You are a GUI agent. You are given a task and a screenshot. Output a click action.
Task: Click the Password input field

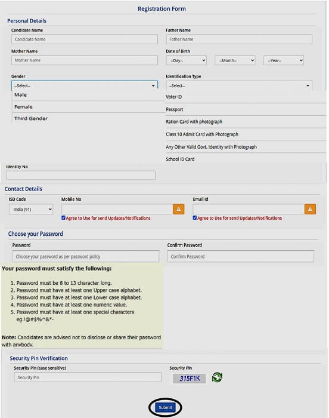pos(86,256)
